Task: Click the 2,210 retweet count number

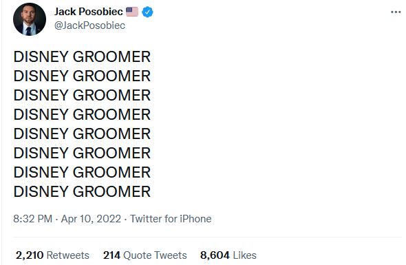Action: tap(30, 255)
